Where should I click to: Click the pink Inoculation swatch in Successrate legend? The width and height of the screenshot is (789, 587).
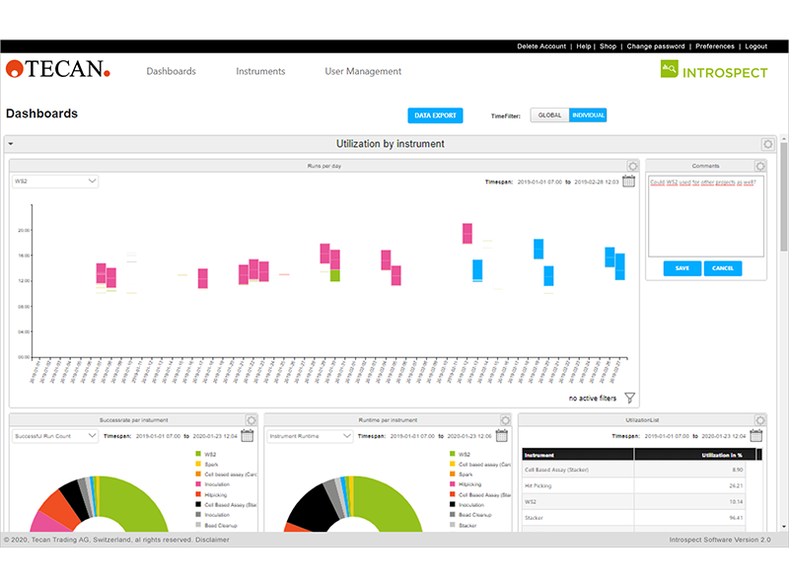pyautogui.click(x=198, y=484)
